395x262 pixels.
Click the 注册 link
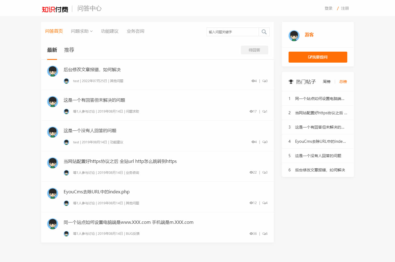coord(345,9)
